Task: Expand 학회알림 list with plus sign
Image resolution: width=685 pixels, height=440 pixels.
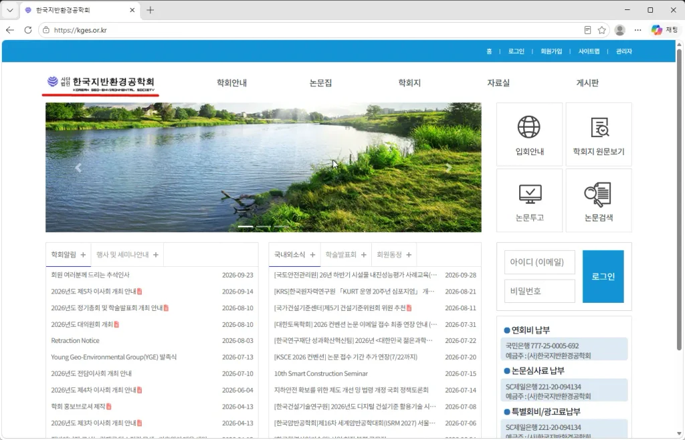Action: click(x=83, y=255)
